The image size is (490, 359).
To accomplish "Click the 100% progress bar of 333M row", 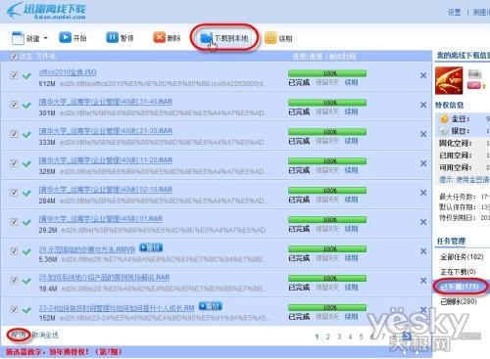I will pyautogui.click(x=327, y=132).
